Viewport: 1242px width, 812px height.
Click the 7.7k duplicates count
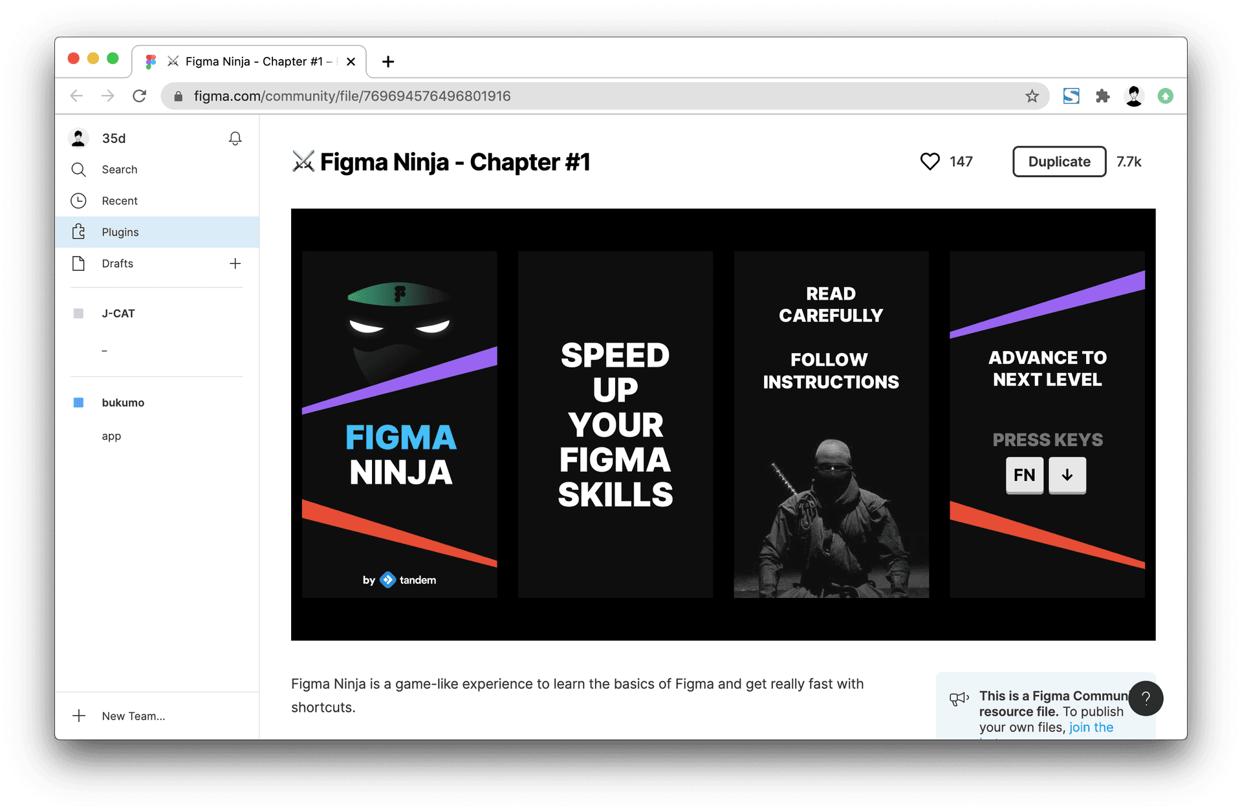click(x=1129, y=162)
